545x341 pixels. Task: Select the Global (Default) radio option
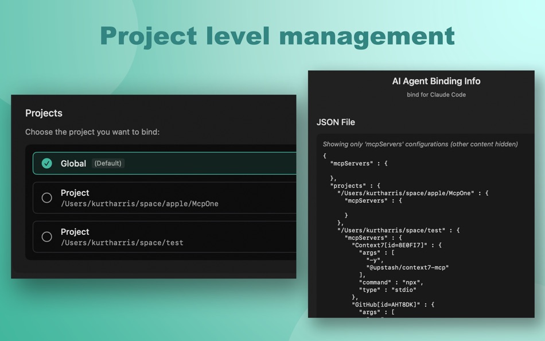point(46,163)
